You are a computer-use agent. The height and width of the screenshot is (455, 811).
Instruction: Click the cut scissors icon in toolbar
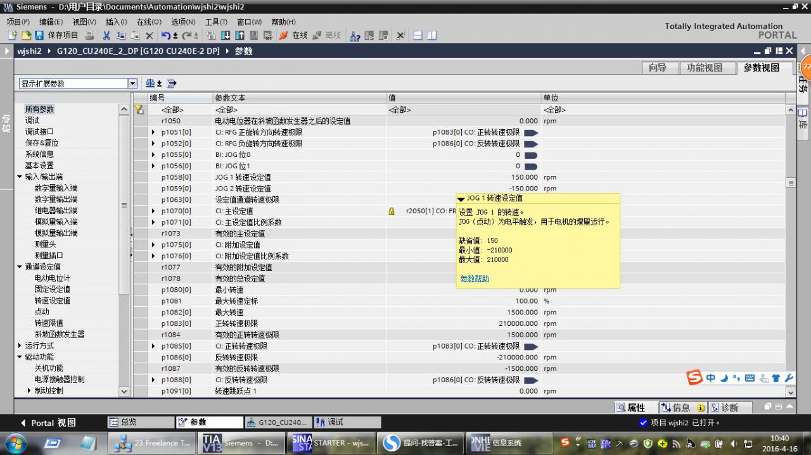106,35
